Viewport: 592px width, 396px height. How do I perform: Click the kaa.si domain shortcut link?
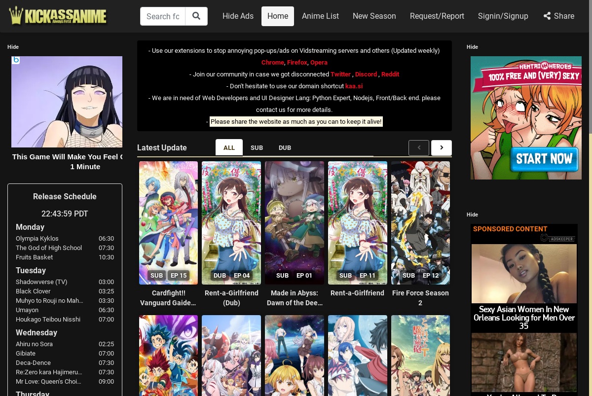pyautogui.click(x=354, y=86)
